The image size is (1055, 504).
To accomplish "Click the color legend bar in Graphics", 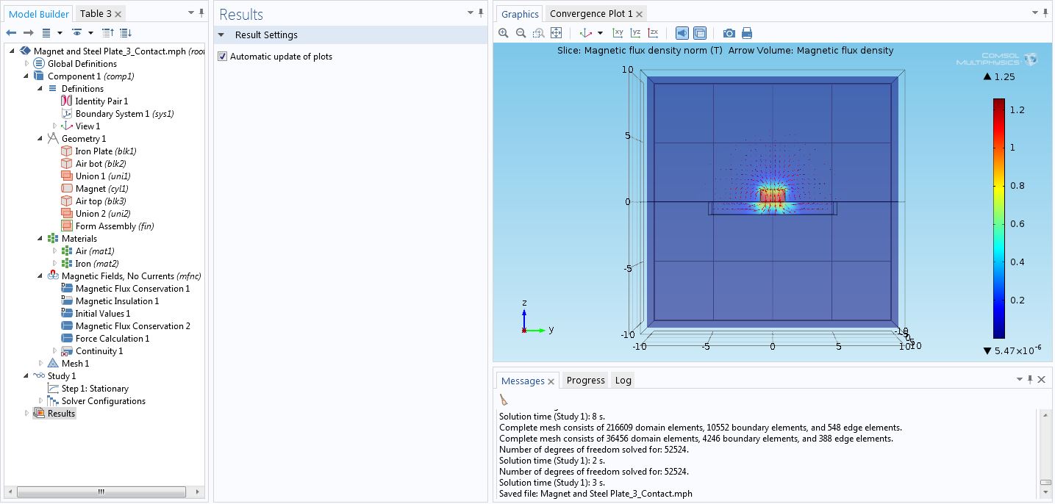I will coord(998,218).
